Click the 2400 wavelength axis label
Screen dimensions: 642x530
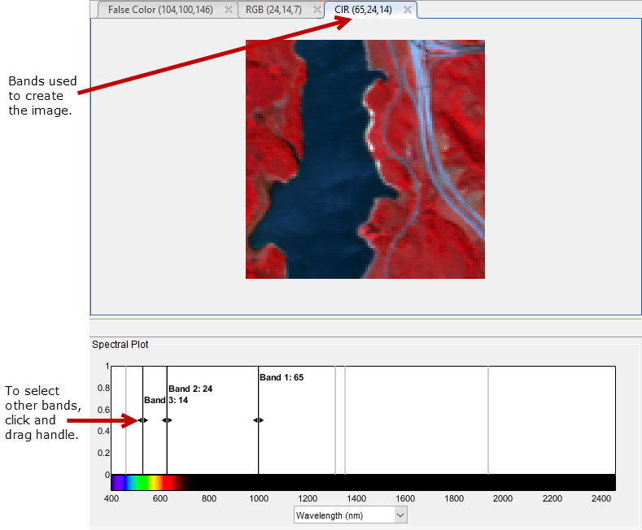point(601,498)
